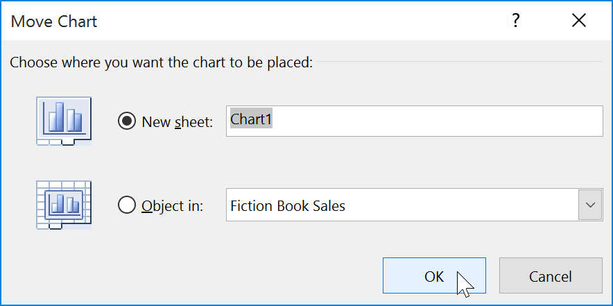Select the New sheet radio button

point(127,121)
